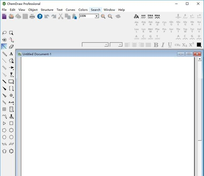Click inside the blank drawing canvas

[108, 116]
